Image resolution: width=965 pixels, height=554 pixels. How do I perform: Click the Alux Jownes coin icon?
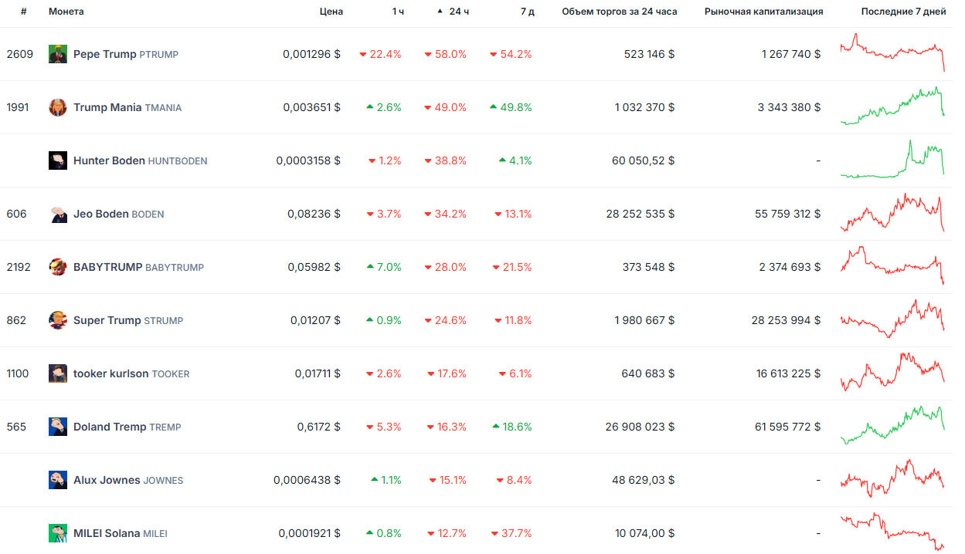tap(58, 480)
